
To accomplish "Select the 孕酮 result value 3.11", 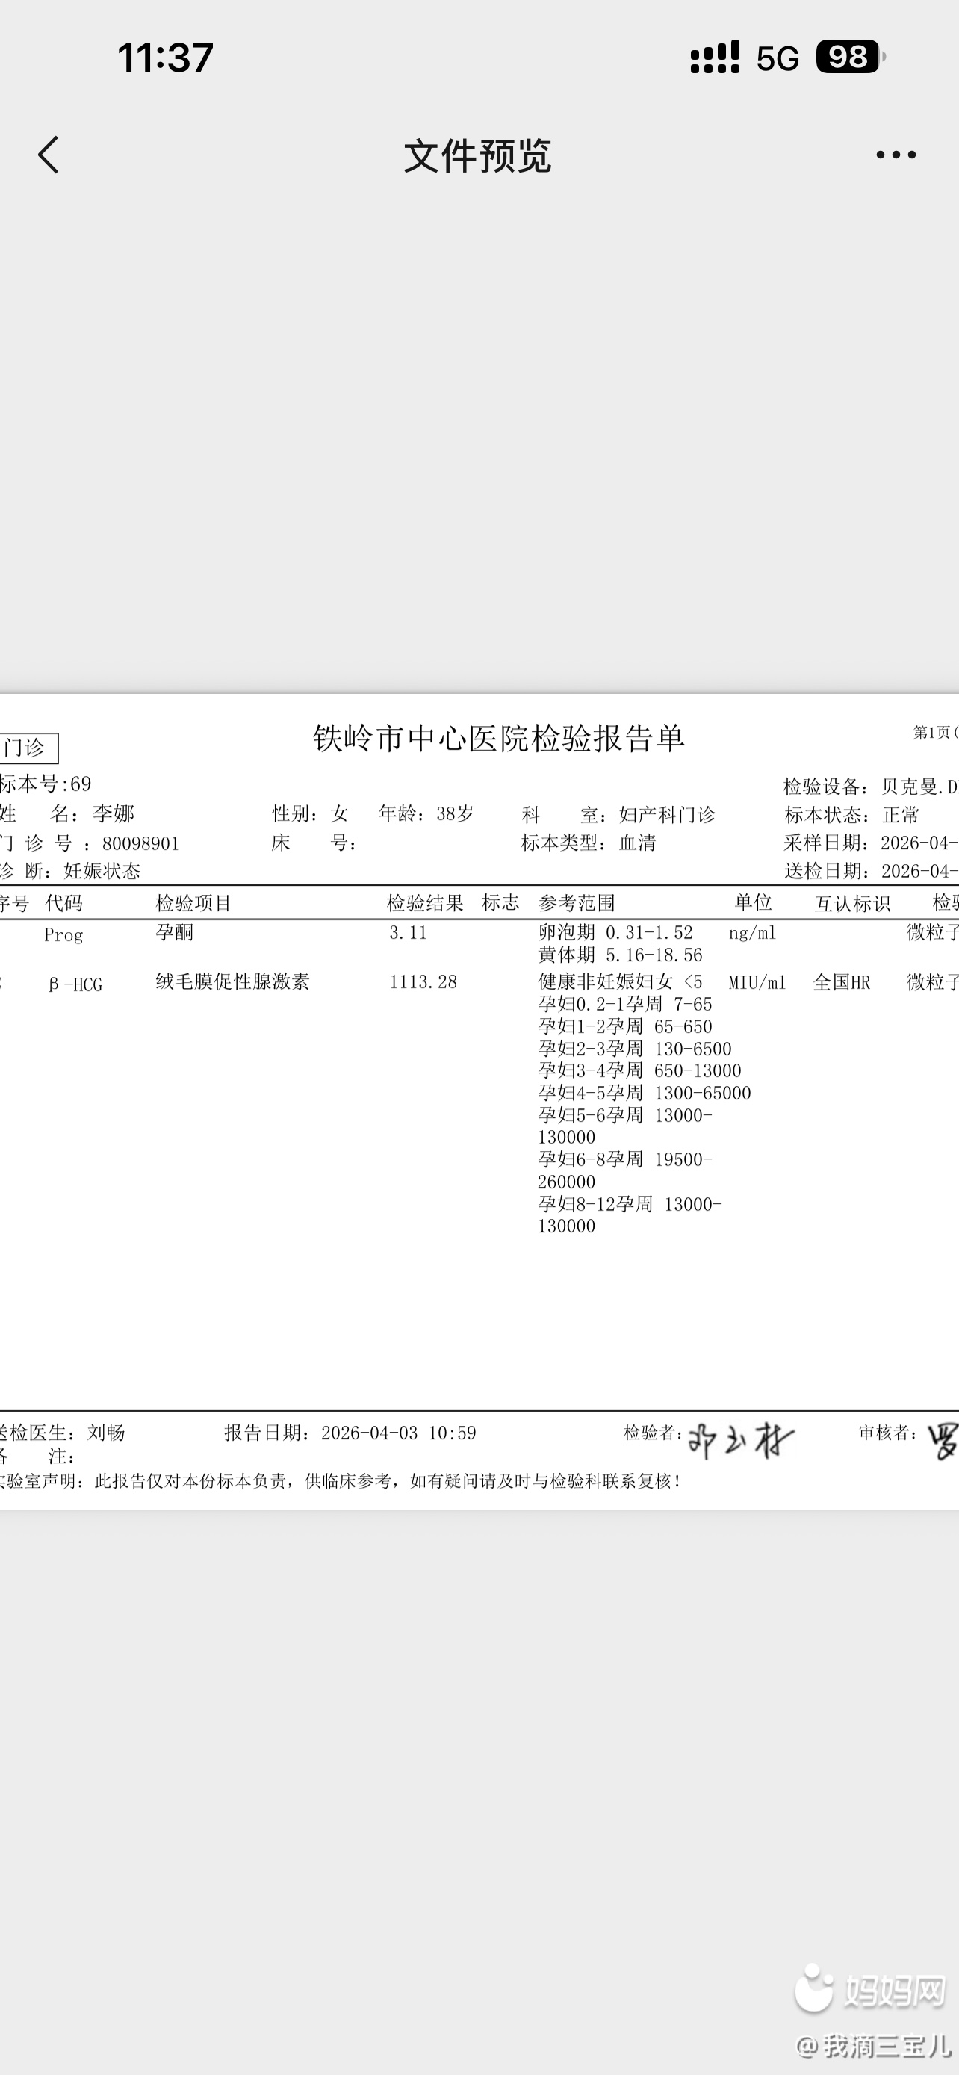I will coord(408,933).
